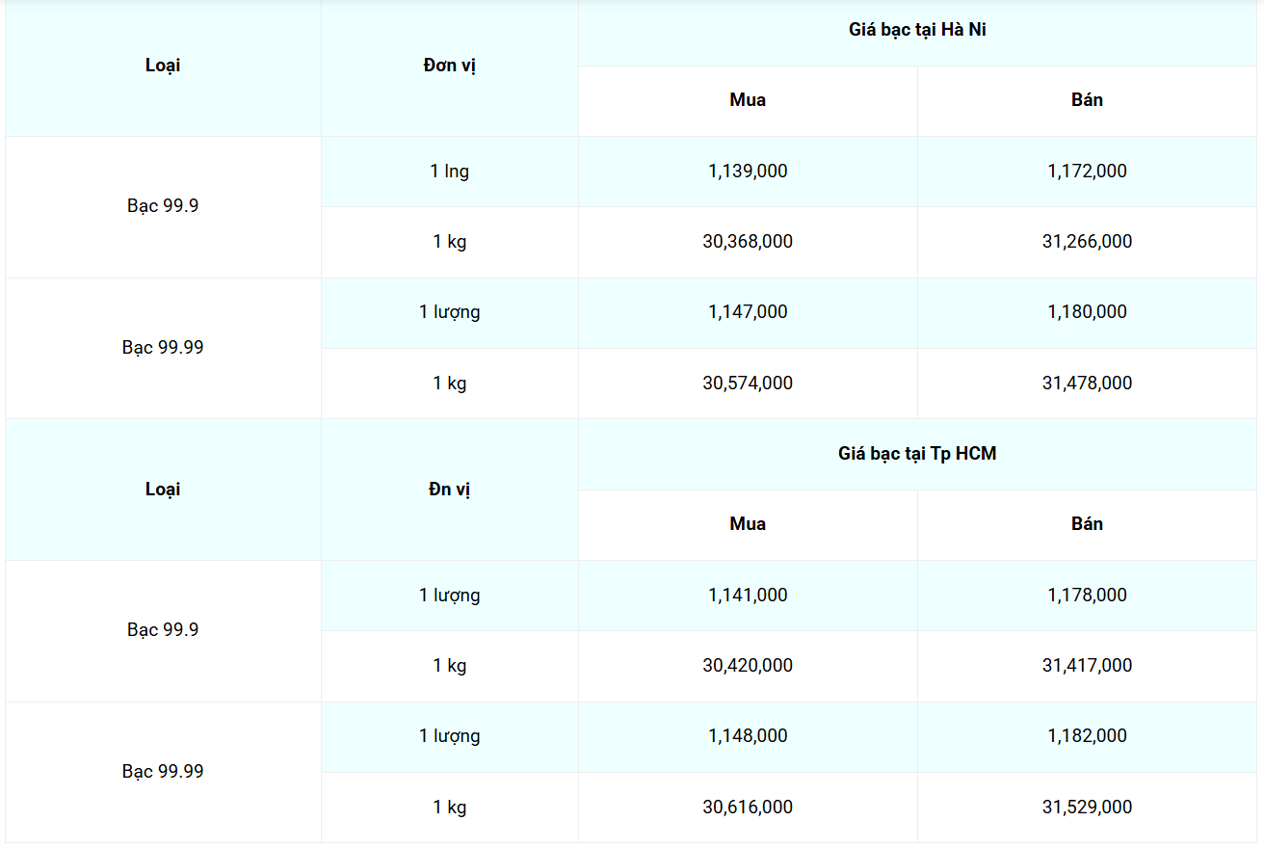Click the "Giá bạc tại Hà Ni" header

point(917,30)
